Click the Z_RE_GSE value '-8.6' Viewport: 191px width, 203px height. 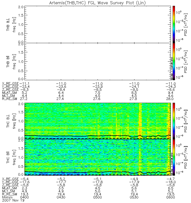[171, 90]
